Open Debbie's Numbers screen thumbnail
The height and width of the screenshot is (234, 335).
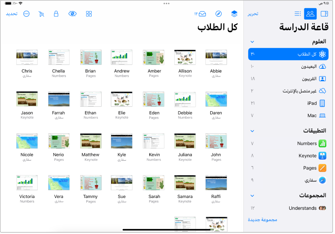185,99
